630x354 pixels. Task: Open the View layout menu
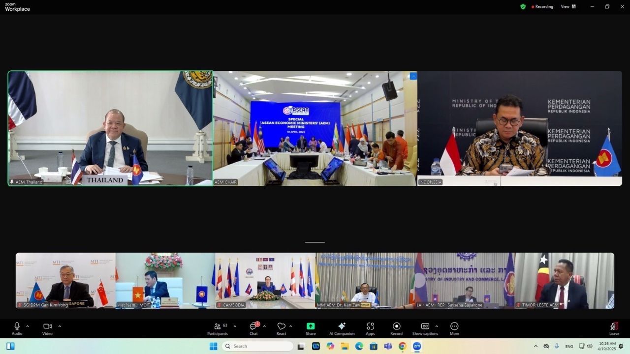click(x=568, y=6)
